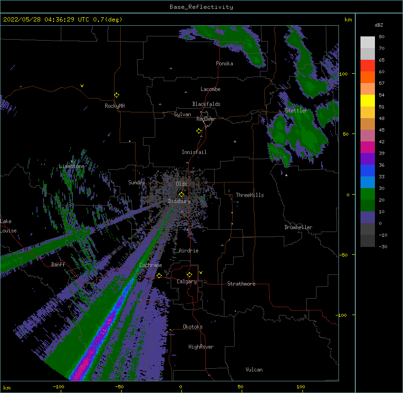Viewport: 403px width, 393px height.
Task: Click the -50 tick on the right axis
Action: tap(343, 255)
